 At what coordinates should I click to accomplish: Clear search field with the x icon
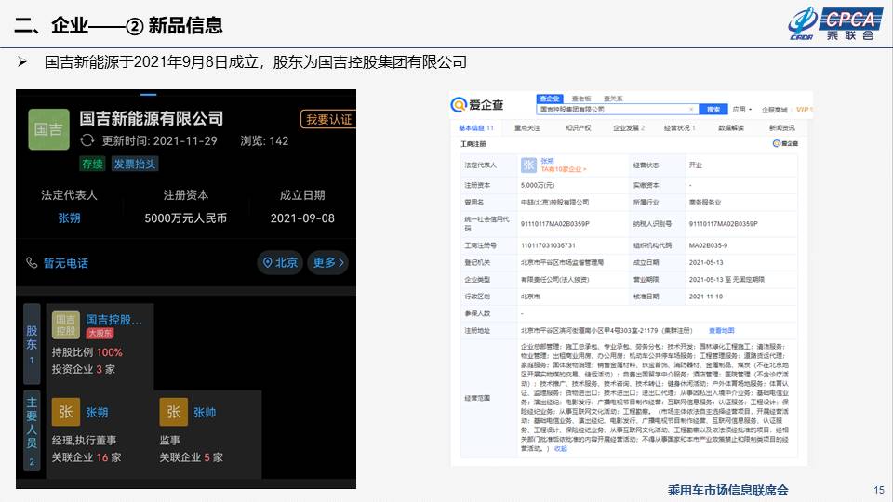(691, 109)
